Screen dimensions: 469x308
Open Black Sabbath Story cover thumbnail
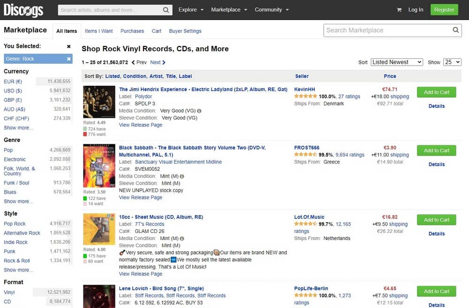[x=99, y=165]
